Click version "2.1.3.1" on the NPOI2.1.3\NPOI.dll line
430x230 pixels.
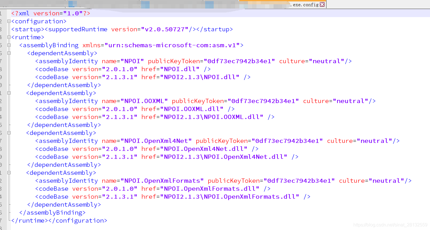(120, 77)
